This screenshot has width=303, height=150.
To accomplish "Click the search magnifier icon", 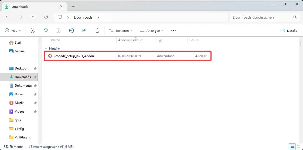I will click(295, 17).
